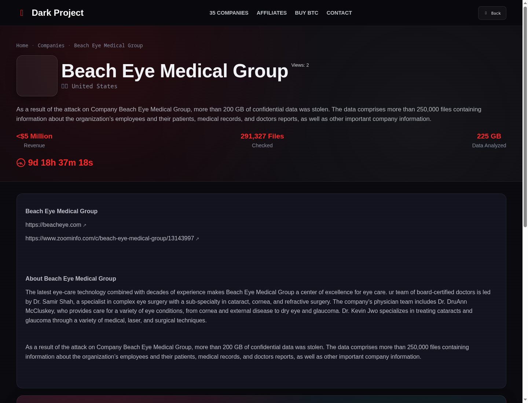Click the large Beach Eye Medical Group heading
Image resolution: width=528 pixels, height=403 pixels.
(x=175, y=71)
